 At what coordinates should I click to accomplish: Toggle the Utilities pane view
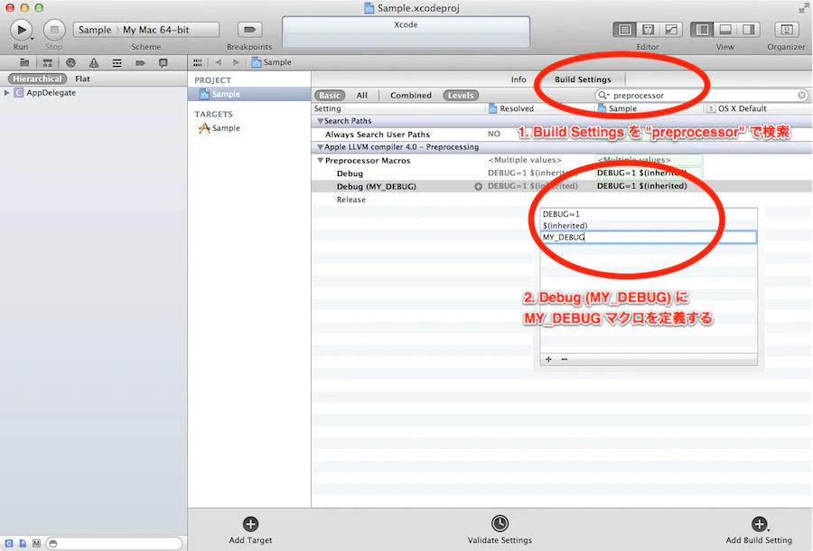pos(748,30)
